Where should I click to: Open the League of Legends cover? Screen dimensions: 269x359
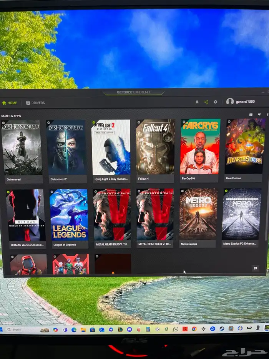[x=69, y=215]
